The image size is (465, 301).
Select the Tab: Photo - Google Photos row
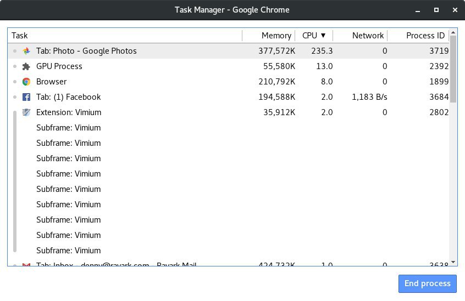(x=228, y=51)
